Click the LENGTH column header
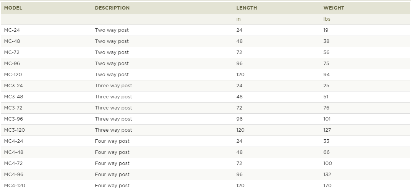 (x=247, y=8)
